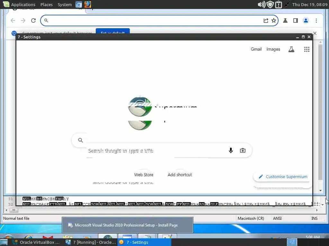Screen dimensions: 329x246
Task: Open the Applications menu in the top panel
Action: click(19, 4)
